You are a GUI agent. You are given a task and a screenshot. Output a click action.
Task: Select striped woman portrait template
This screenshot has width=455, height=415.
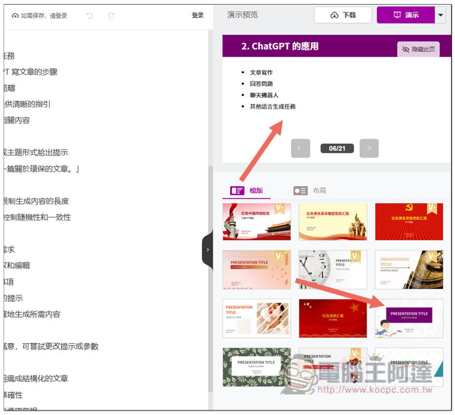click(257, 319)
